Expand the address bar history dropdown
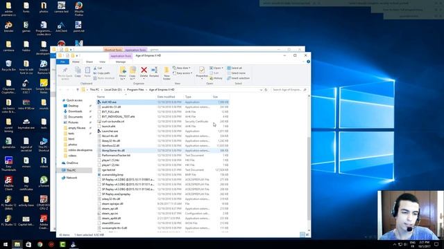The width and height of the screenshot is (444, 249). 261,90
